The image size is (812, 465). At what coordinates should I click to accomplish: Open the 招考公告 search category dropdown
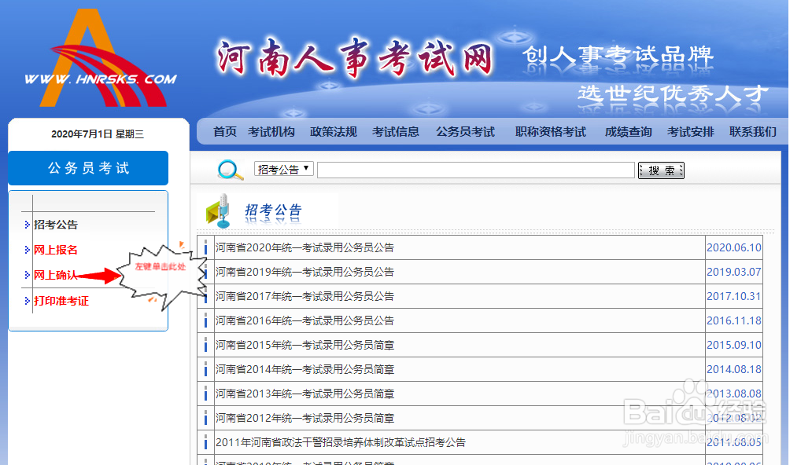tap(283, 168)
